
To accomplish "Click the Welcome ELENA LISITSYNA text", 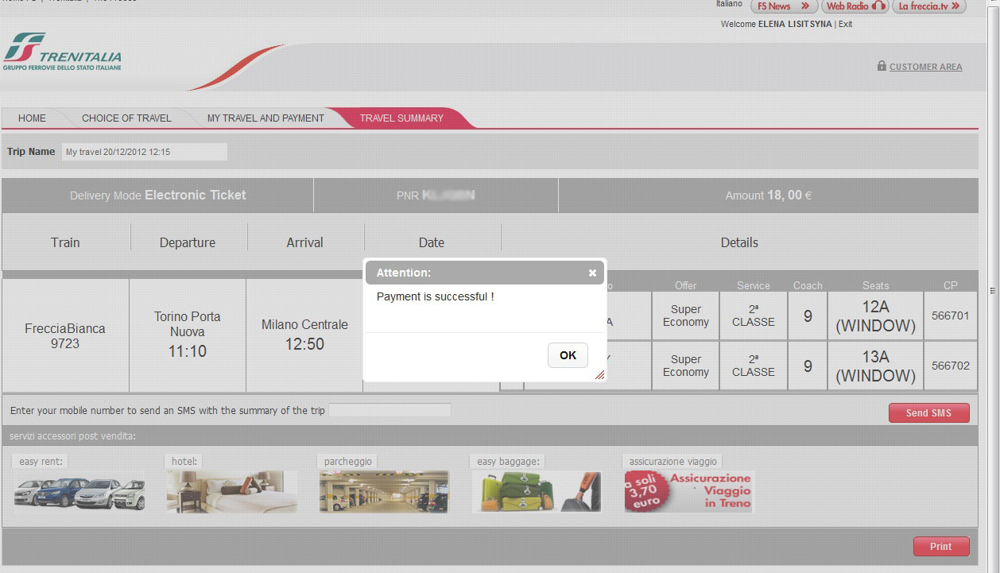I will [777, 24].
